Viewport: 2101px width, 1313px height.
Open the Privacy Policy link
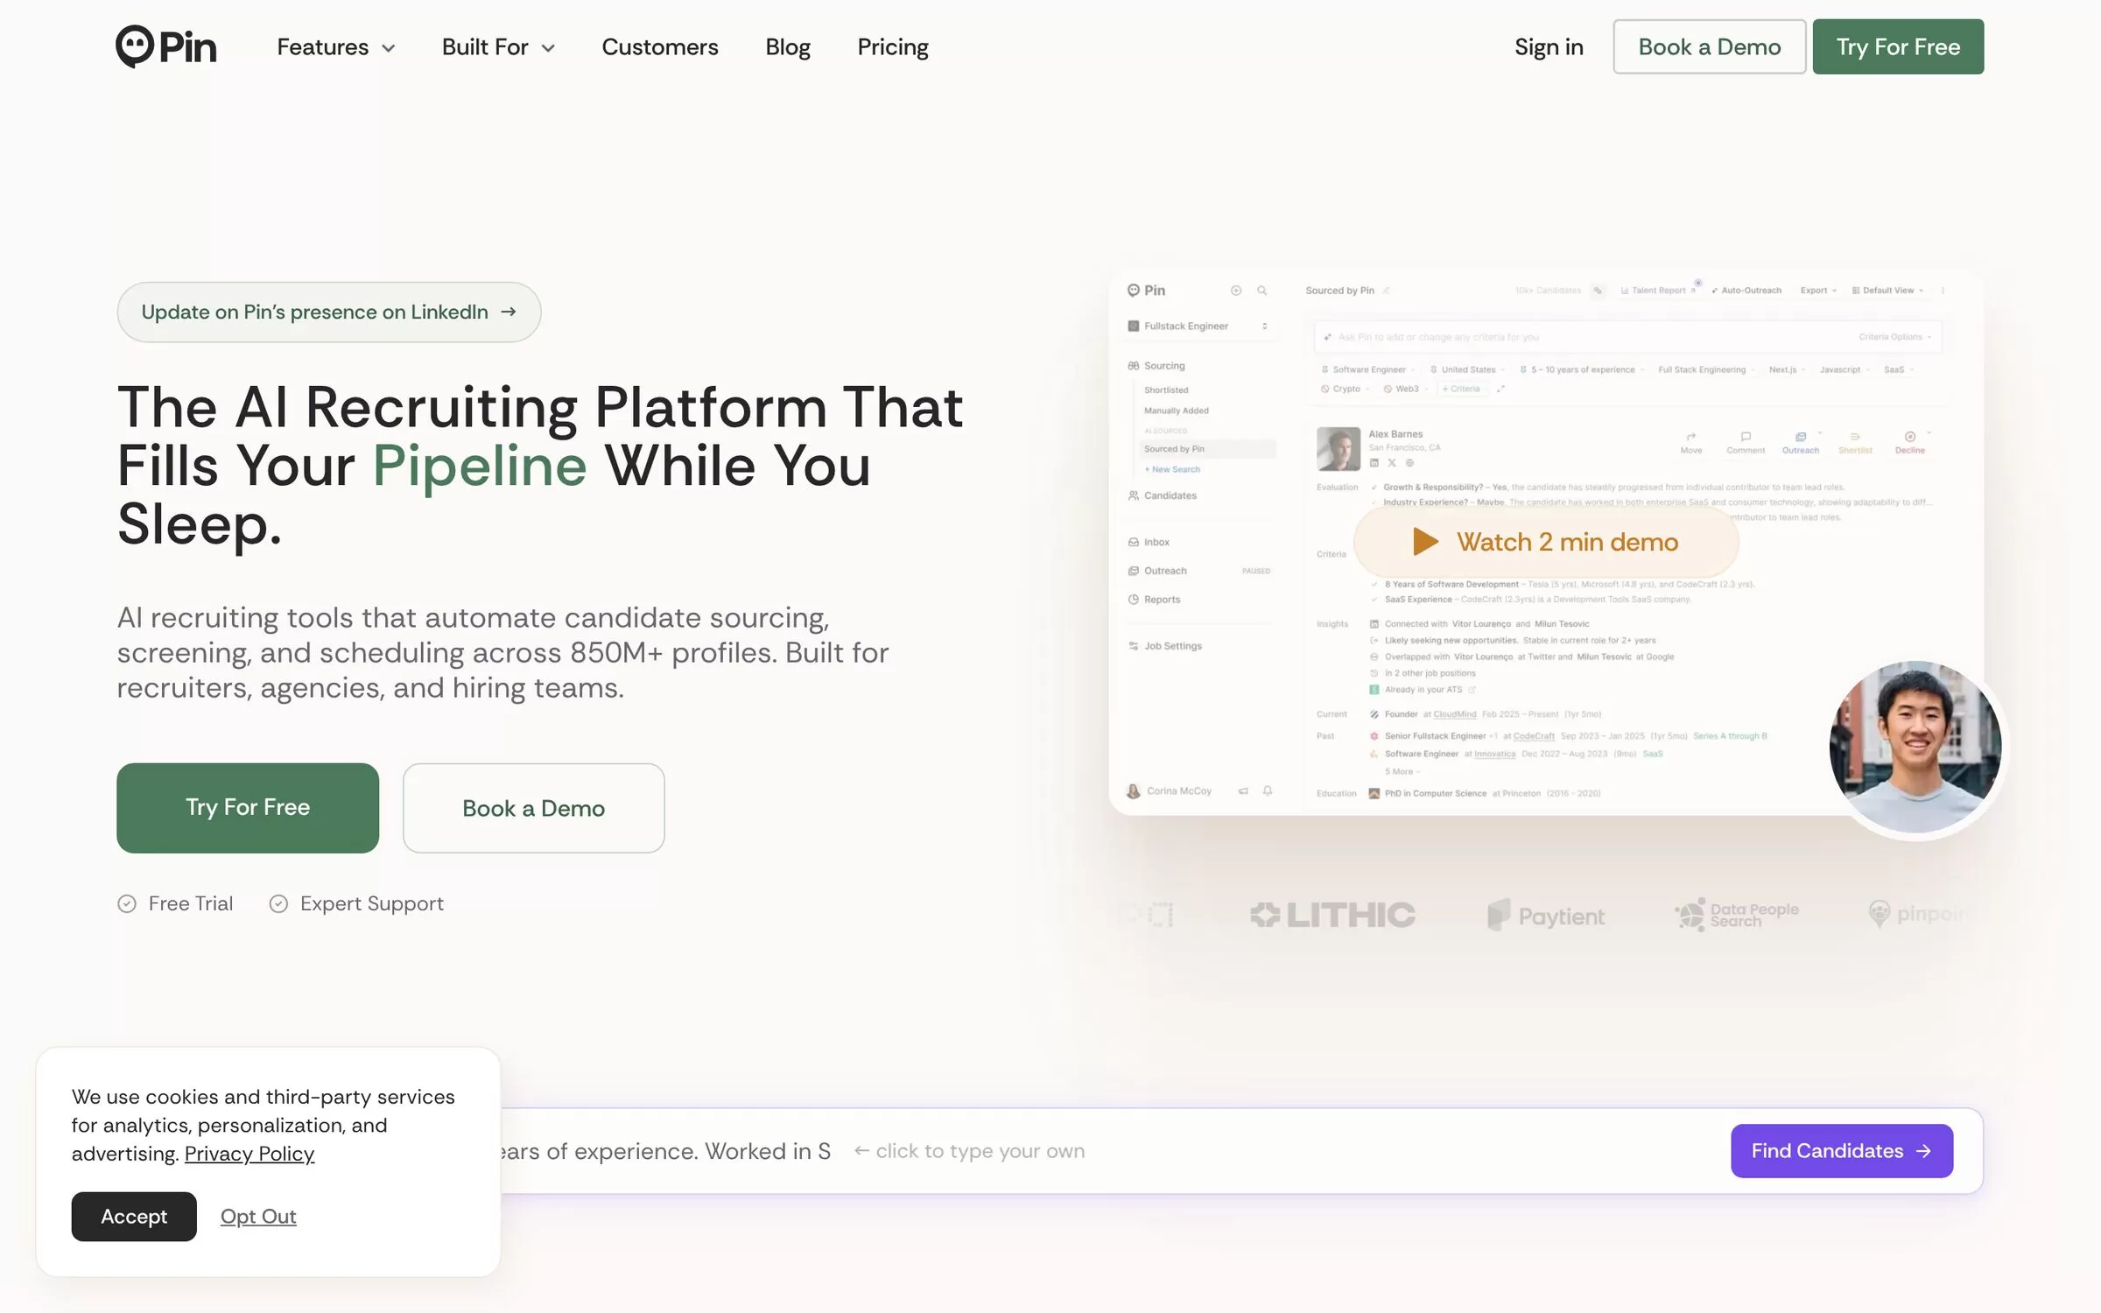tap(249, 1153)
